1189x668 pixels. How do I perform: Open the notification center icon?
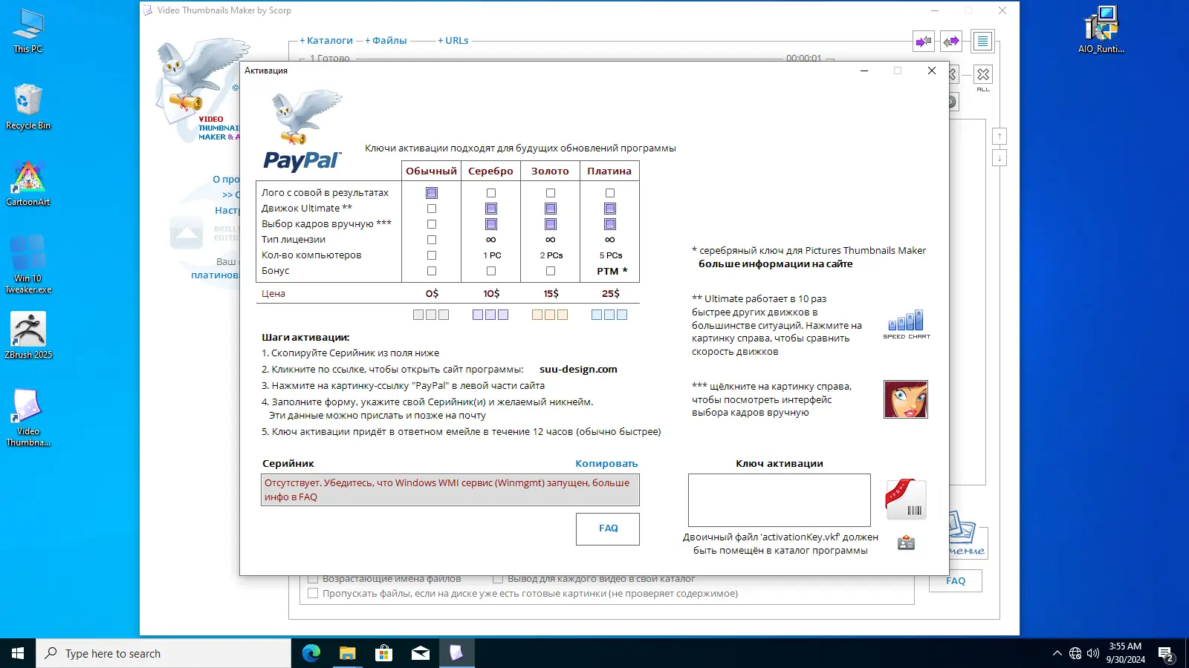[1166, 653]
